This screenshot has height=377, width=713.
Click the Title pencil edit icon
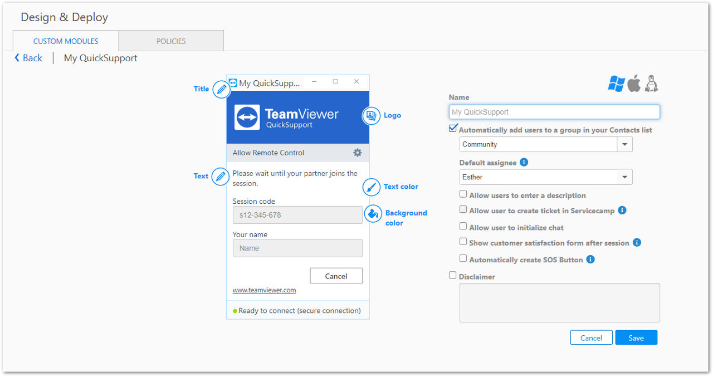pyautogui.click(x=221, y=89)
